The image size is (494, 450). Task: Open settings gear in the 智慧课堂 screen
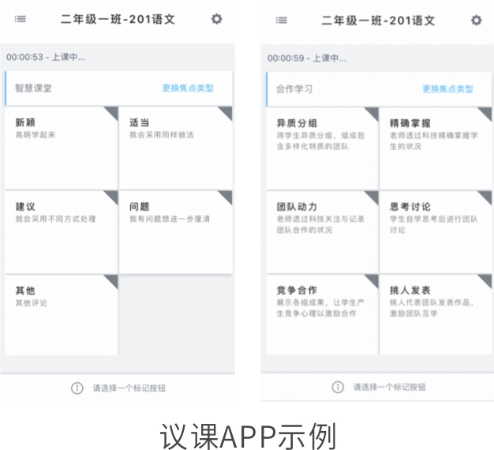pyautogui.click(x=216, y=20)
